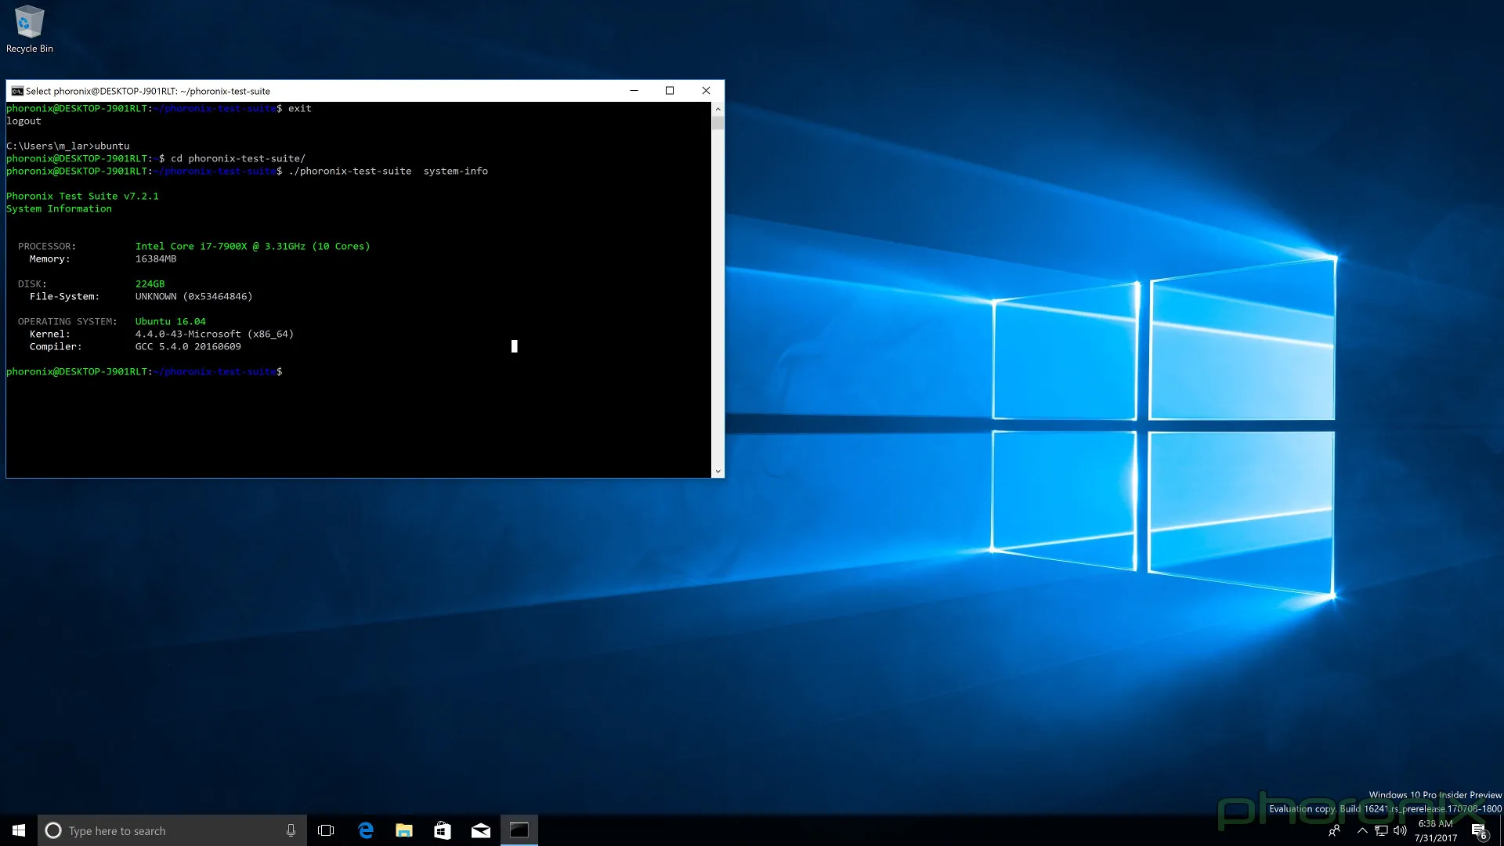Click the Cortana circle icon
The height and width of the screenshot is (846, 1504).
53,830
